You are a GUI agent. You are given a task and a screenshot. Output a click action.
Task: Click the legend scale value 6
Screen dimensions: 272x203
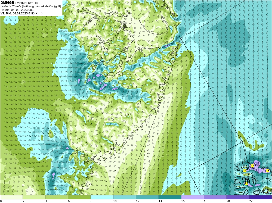click(x=69, y=201)
